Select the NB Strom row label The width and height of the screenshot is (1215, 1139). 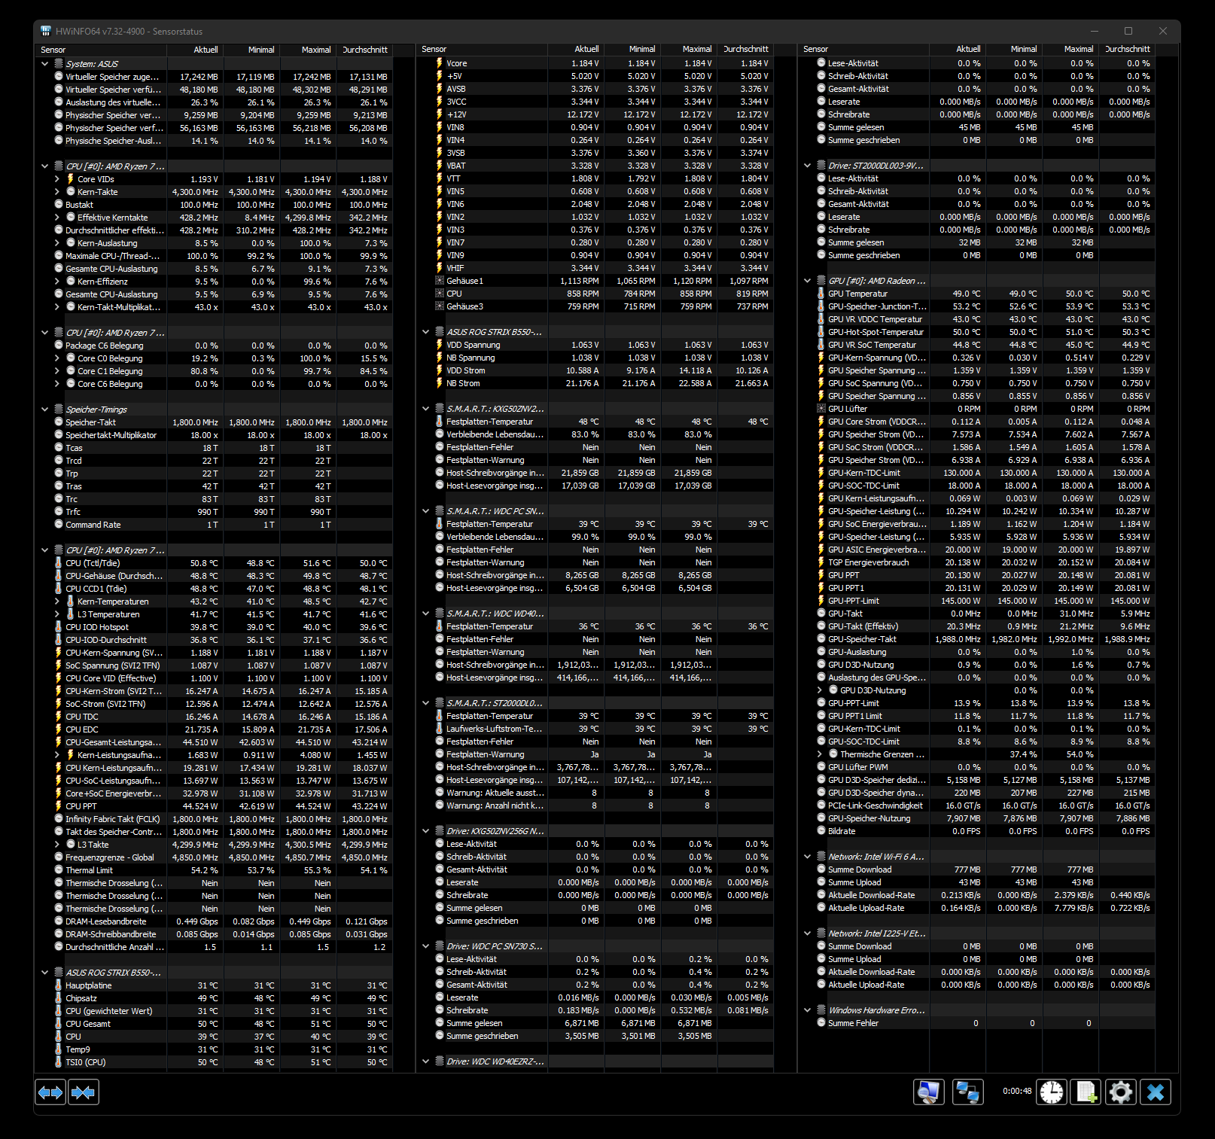coord(463,383)
